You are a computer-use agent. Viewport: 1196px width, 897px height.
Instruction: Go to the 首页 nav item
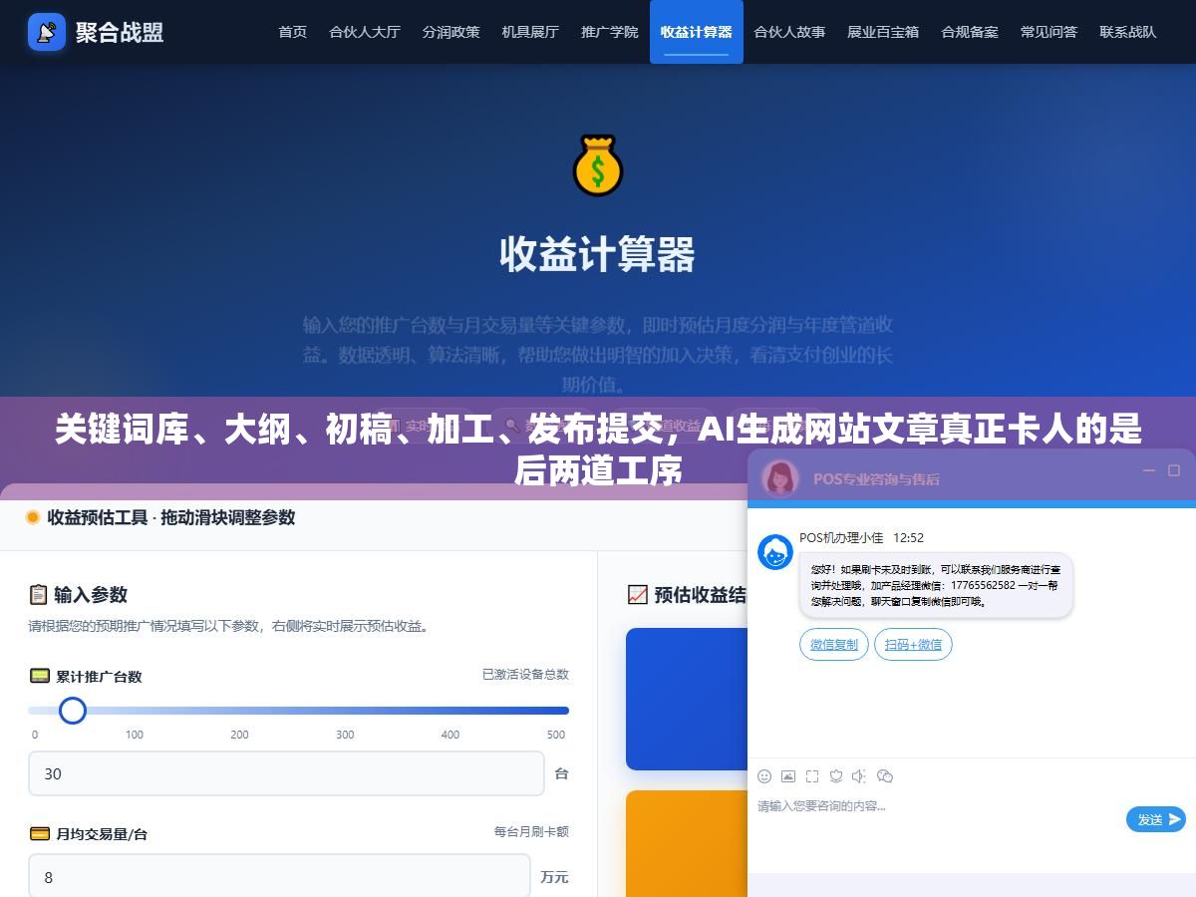click(293, 32)
